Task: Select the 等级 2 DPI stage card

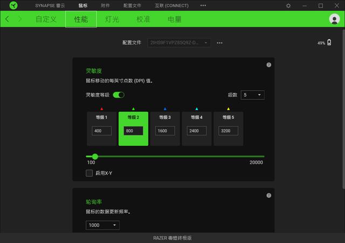Action: coord(133,129)
